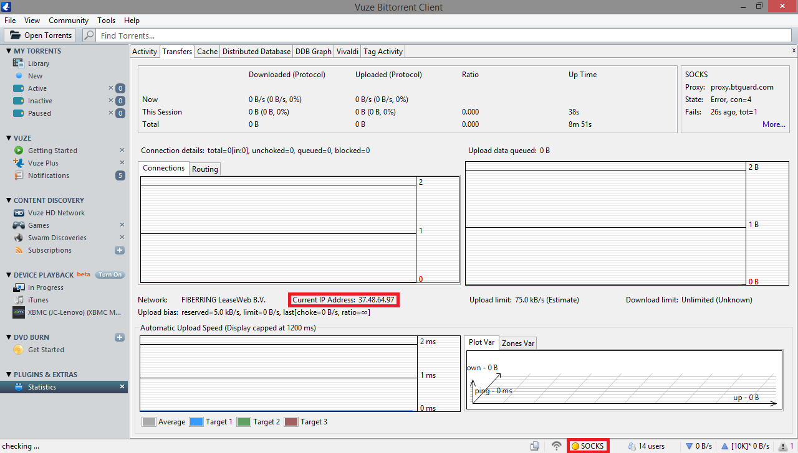Toggle Device Playback Turn On switch
The image size is (798, 453).
pyautogui.click(x=110, y=275)
